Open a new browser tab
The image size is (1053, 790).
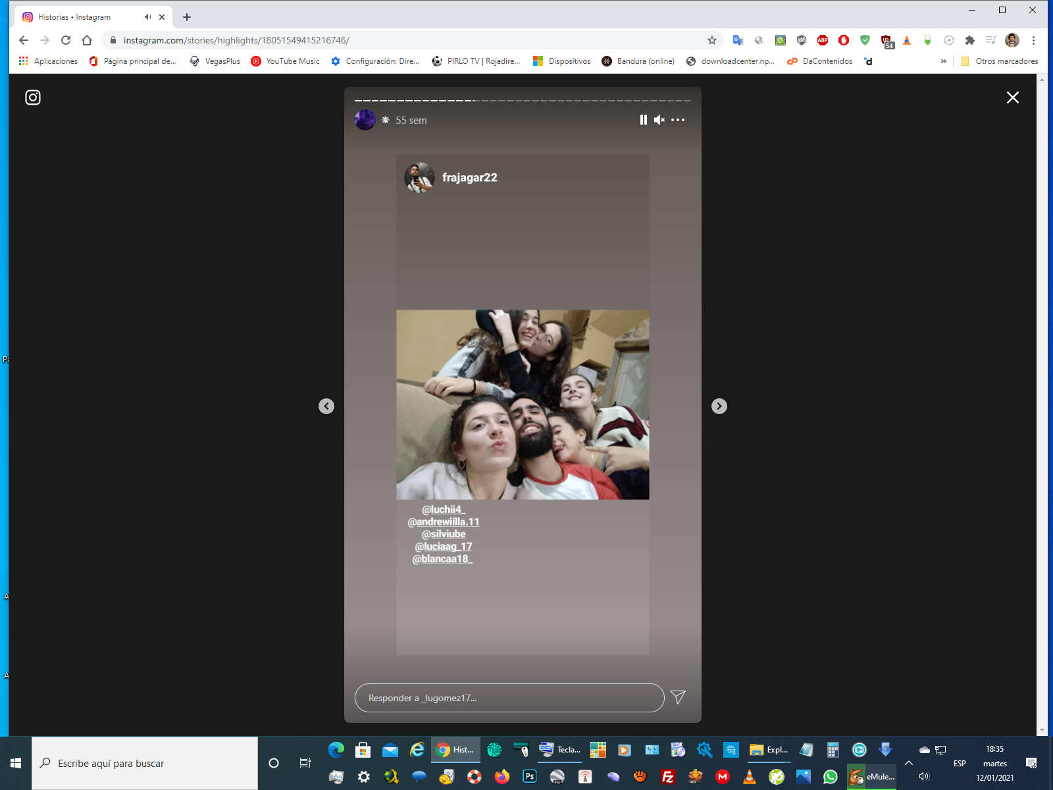(x=187, y=17)
